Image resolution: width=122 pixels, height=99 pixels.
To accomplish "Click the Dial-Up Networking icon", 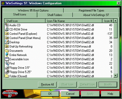I will [7, 46].
